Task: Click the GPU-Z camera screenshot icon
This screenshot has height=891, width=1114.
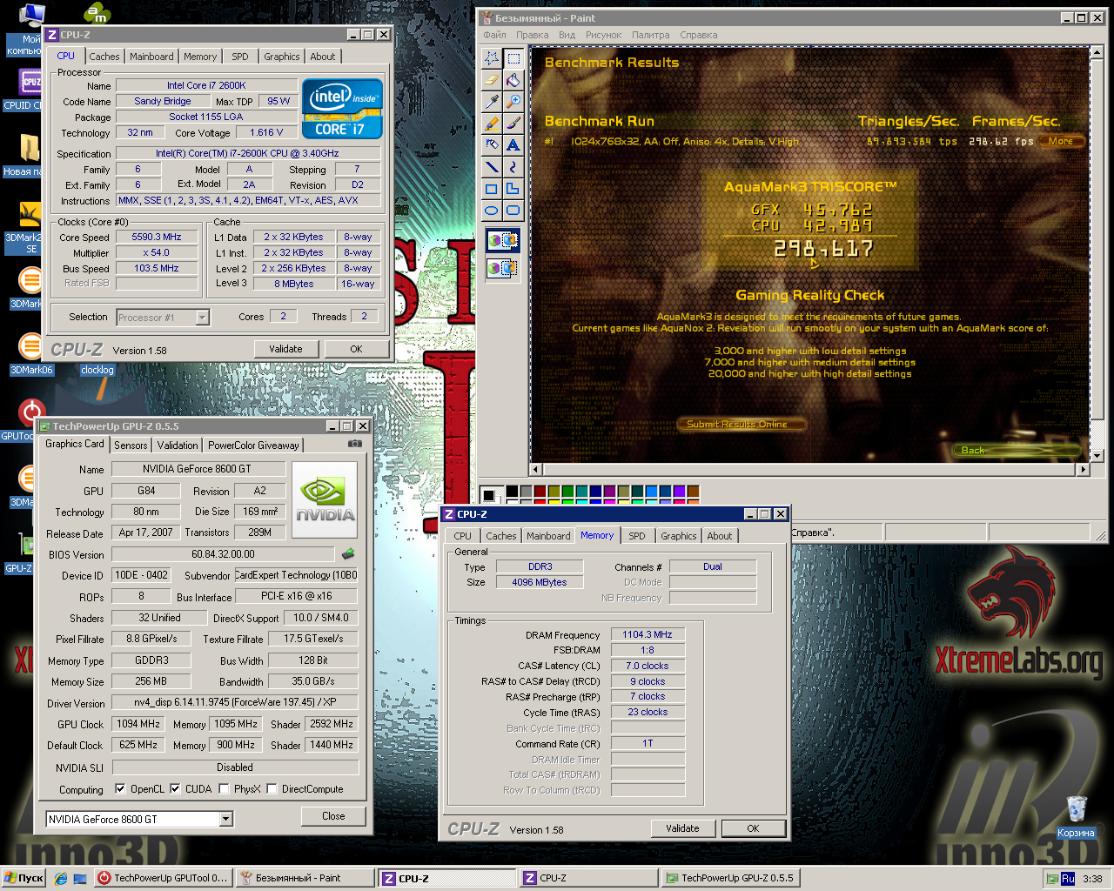Action: 355,444
